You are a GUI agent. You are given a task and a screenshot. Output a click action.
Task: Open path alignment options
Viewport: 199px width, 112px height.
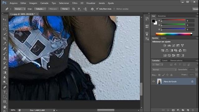point(79,9)
